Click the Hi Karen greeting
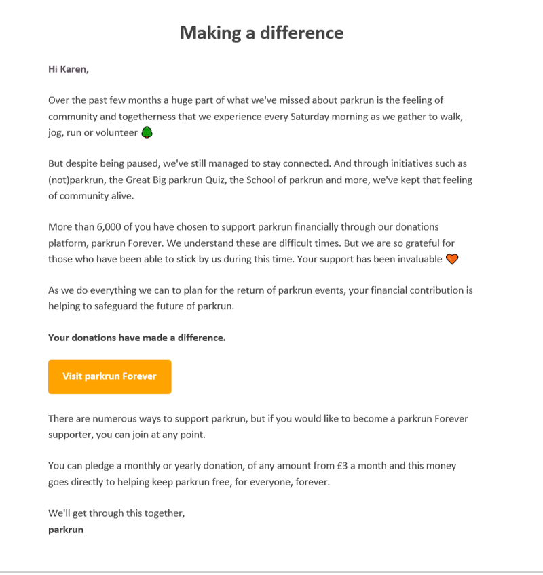The width and height of the screenshot is (543, 575). (69, 69)
